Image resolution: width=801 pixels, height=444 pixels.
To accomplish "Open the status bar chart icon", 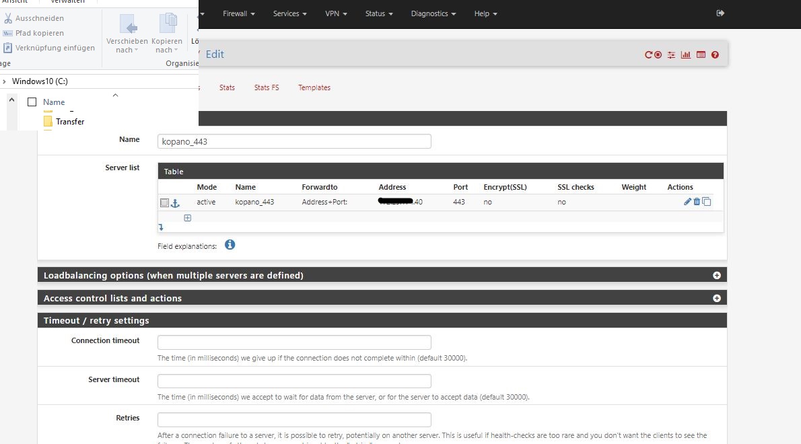I will [x=686, y=55].
